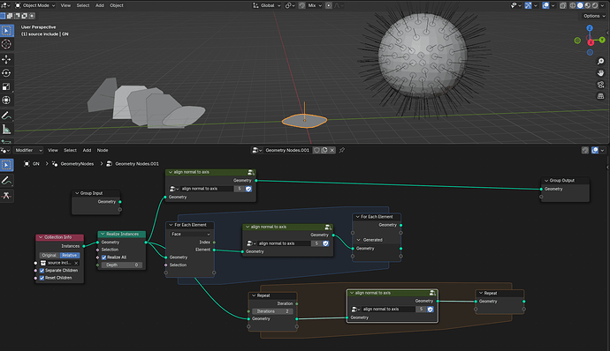
Task: Click the viewport zoom magnifier icon
Action: pyautogui.click(x=600, y=62)
